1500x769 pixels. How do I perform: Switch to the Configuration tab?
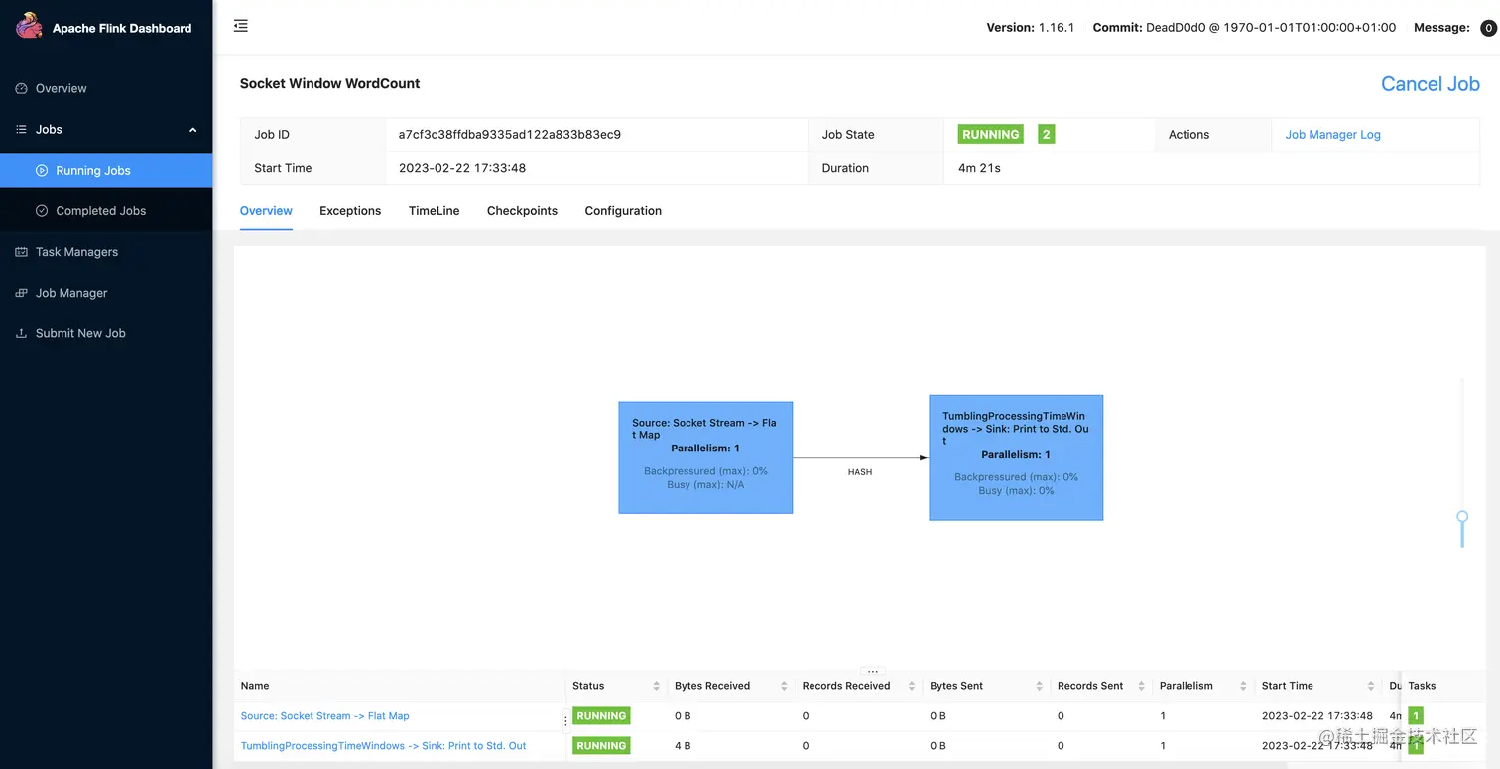pyautogui.click(x=623, y=211)
